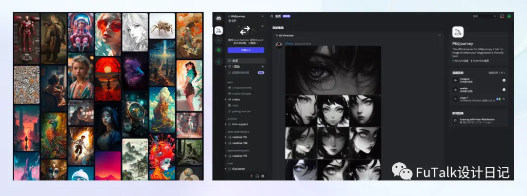Expand arrow next to trial-support
Screen dimensions: 527x196
coord(225,124)
